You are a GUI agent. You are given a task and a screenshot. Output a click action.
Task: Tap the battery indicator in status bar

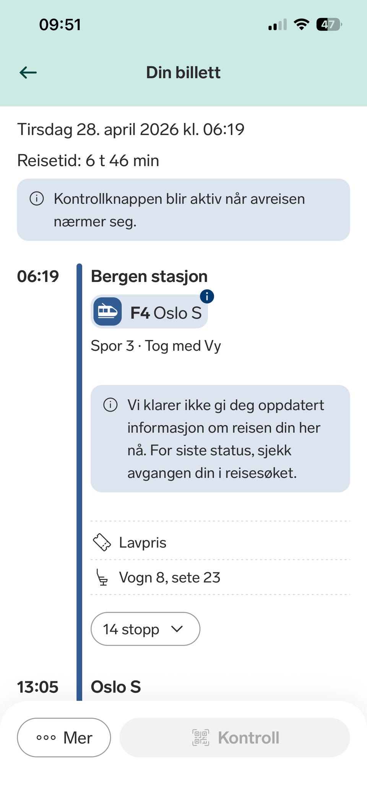pos(328,25)
